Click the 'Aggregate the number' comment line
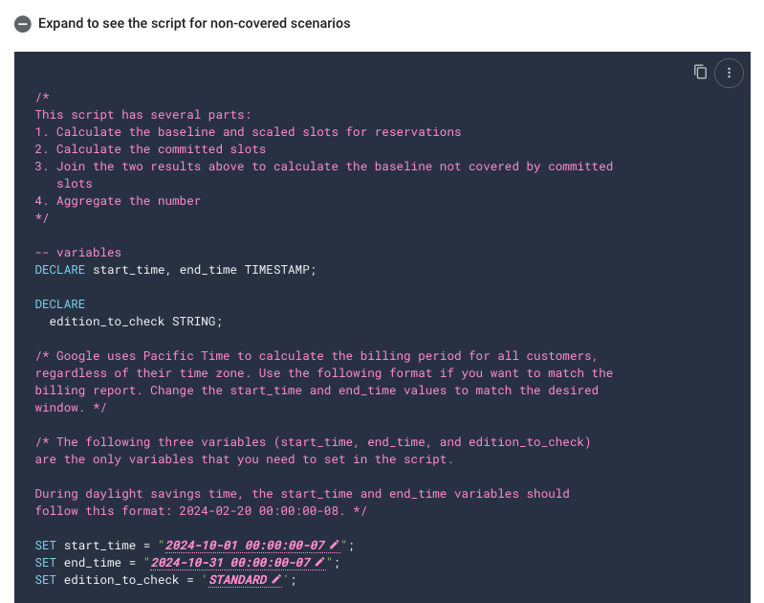 pos(118,201)
